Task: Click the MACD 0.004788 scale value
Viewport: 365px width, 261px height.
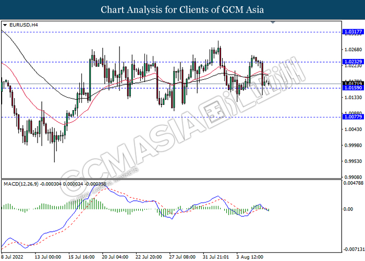Action: (x=354, y=183)
